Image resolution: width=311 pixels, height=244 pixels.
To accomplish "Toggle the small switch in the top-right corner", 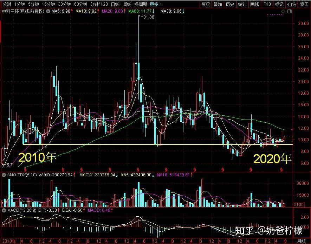I will click(290, 11).
